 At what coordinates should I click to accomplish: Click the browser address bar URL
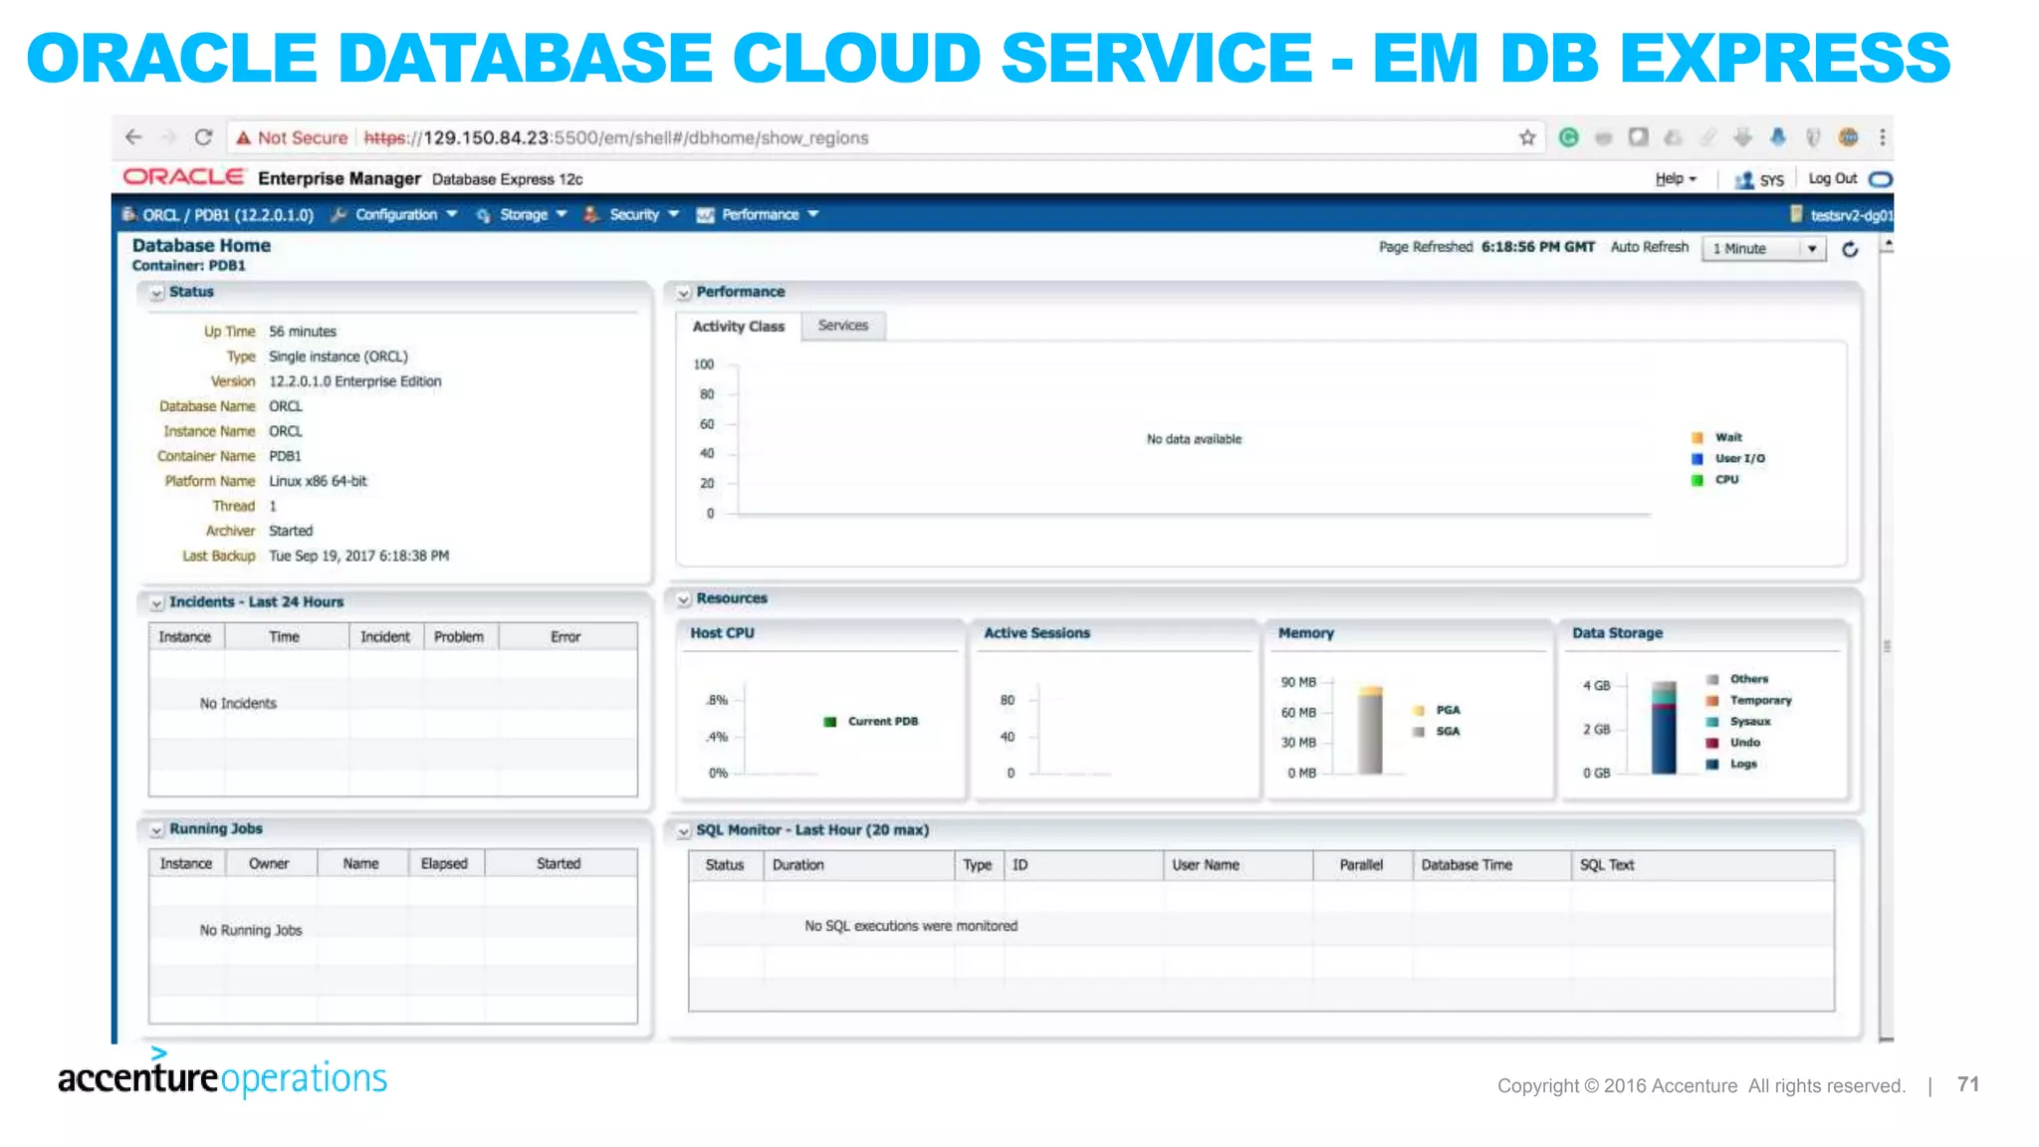click(616, 138)
